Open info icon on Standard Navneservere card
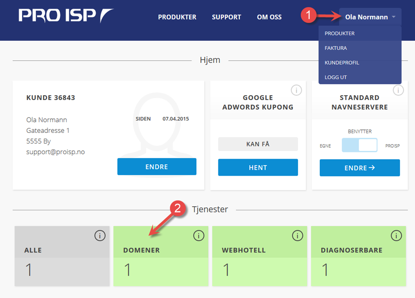 pos(398,90)
